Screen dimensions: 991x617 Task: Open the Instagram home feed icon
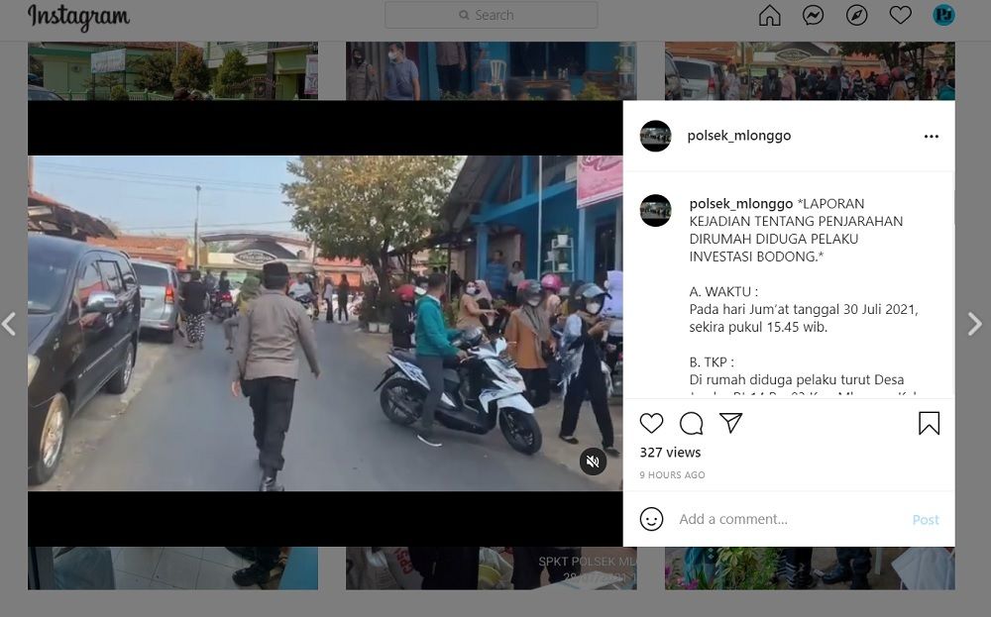pos(769,15)
